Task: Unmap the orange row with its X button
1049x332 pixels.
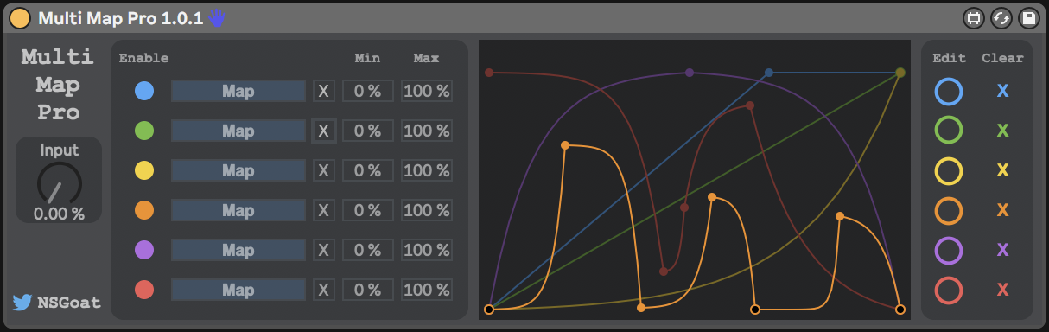Action: pos(323,210)
